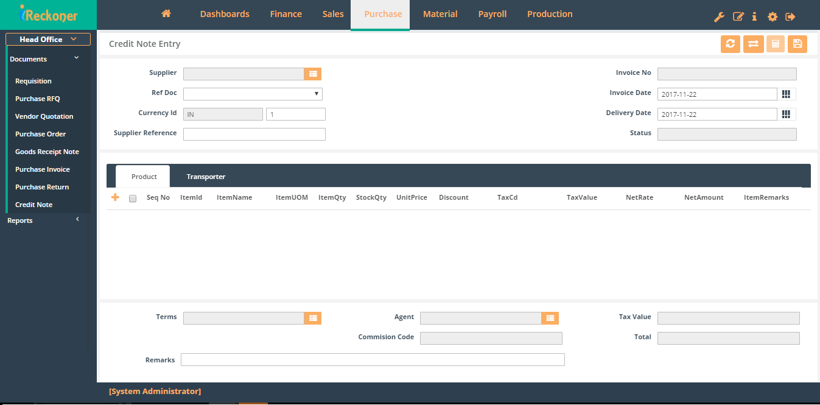
Task: Click the wrench tools icon in the top bar
Action: coord(719,17)
